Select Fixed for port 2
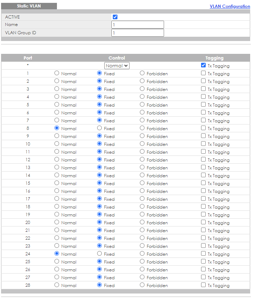The height and width of the screenshot is (301, 258). click(x=99, y=81)
